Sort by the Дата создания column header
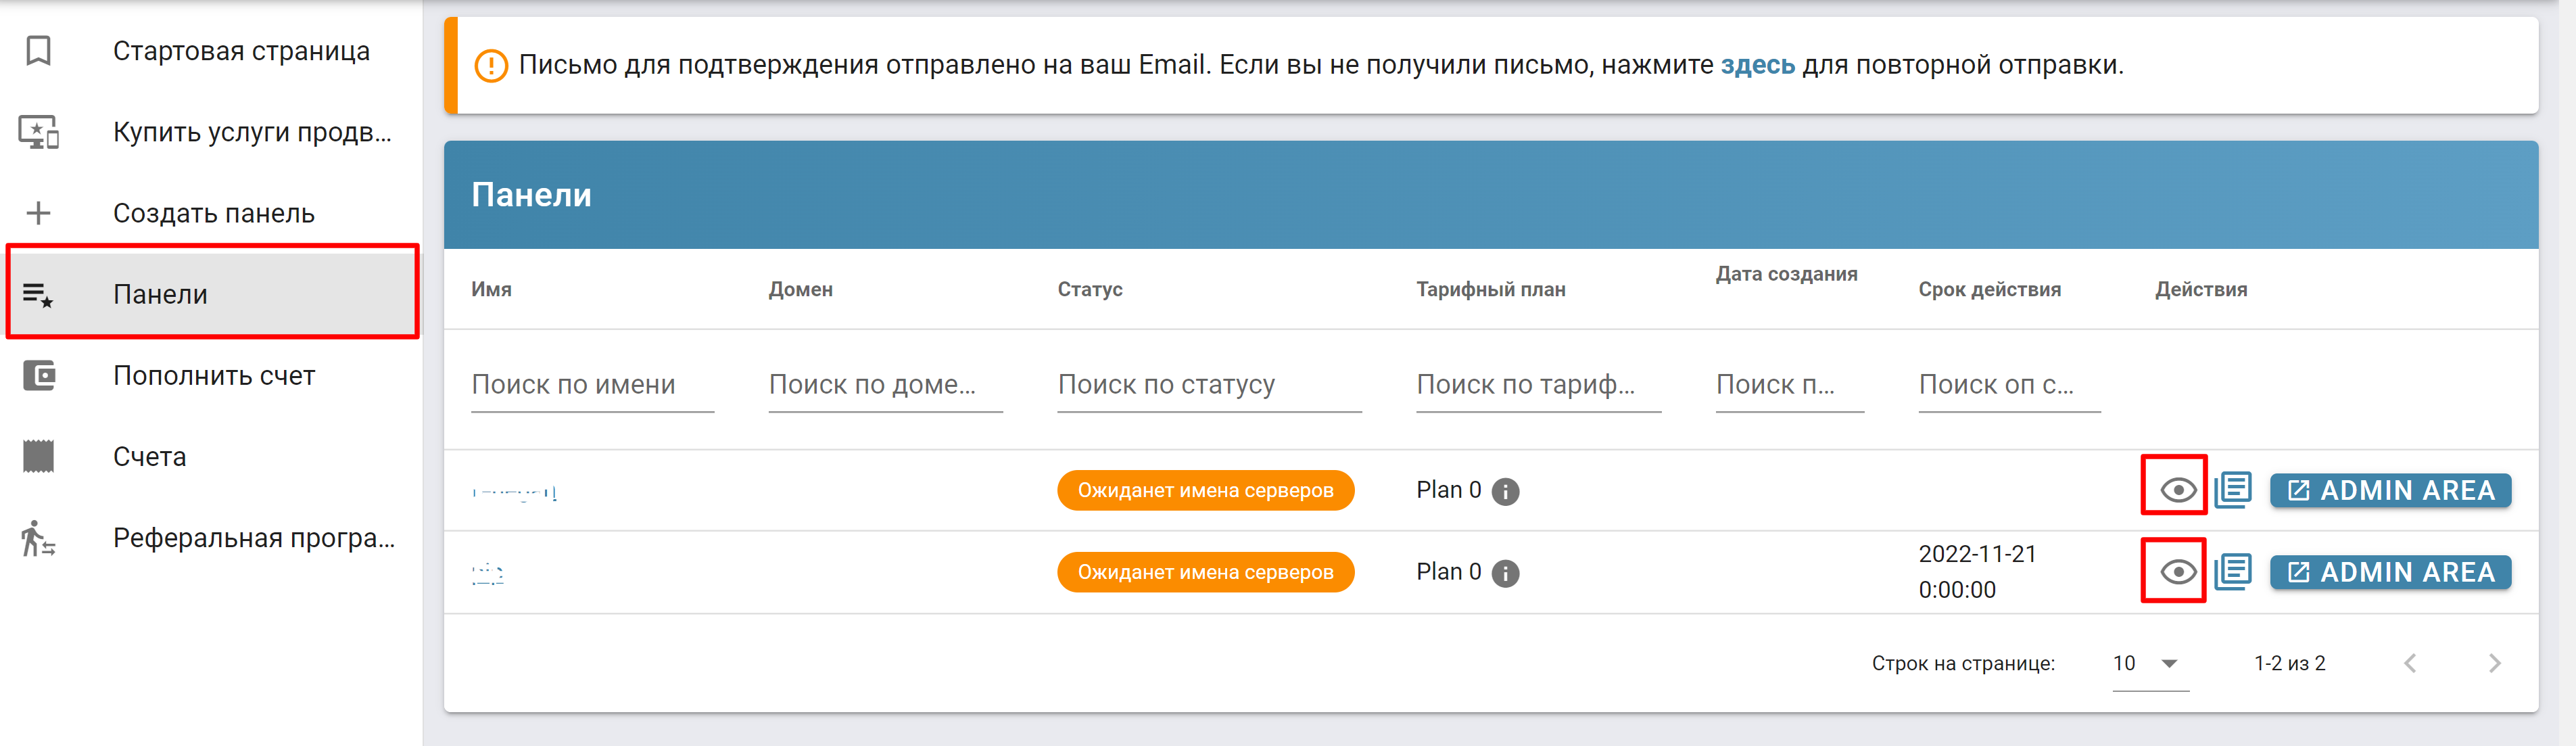Image resolution: width=2576 pixels, height=746 pixels. tap(1786, 274)
